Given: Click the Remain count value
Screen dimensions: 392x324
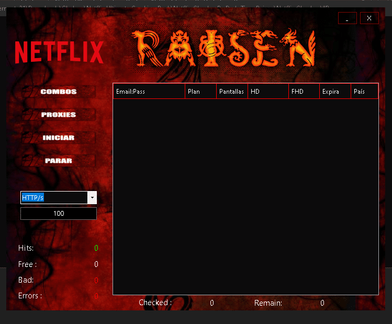Looking at the screenshot, I should tap(322, 303).
